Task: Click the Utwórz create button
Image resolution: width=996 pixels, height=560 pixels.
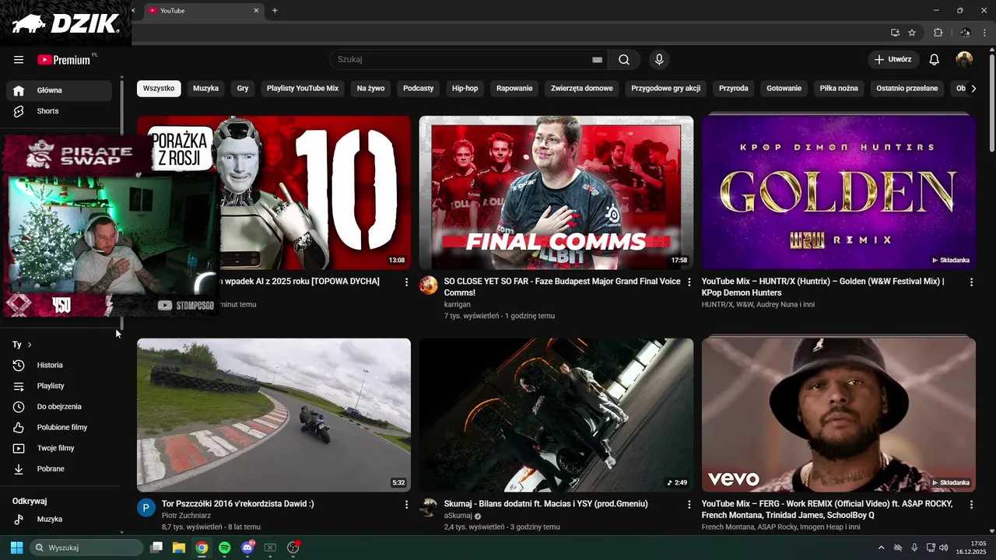Action: pos(893,60)
